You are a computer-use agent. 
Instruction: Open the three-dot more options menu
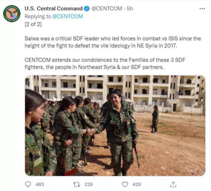tap(202, 9)
